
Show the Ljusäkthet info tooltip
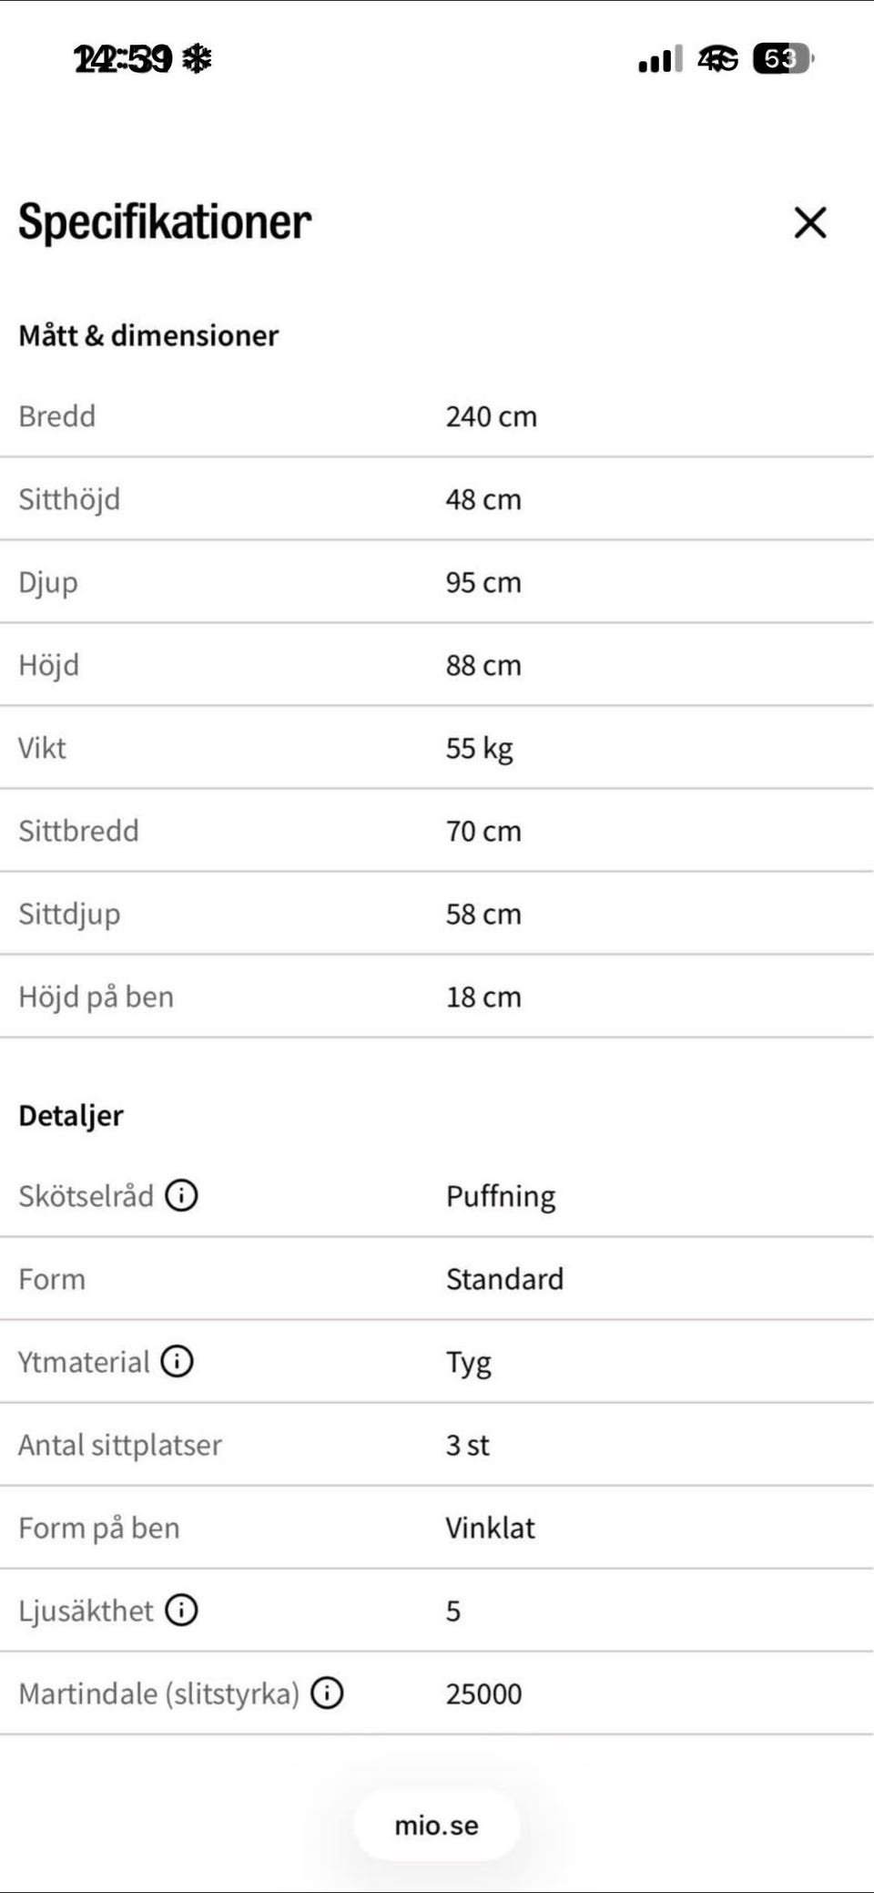coord(181,1611)
